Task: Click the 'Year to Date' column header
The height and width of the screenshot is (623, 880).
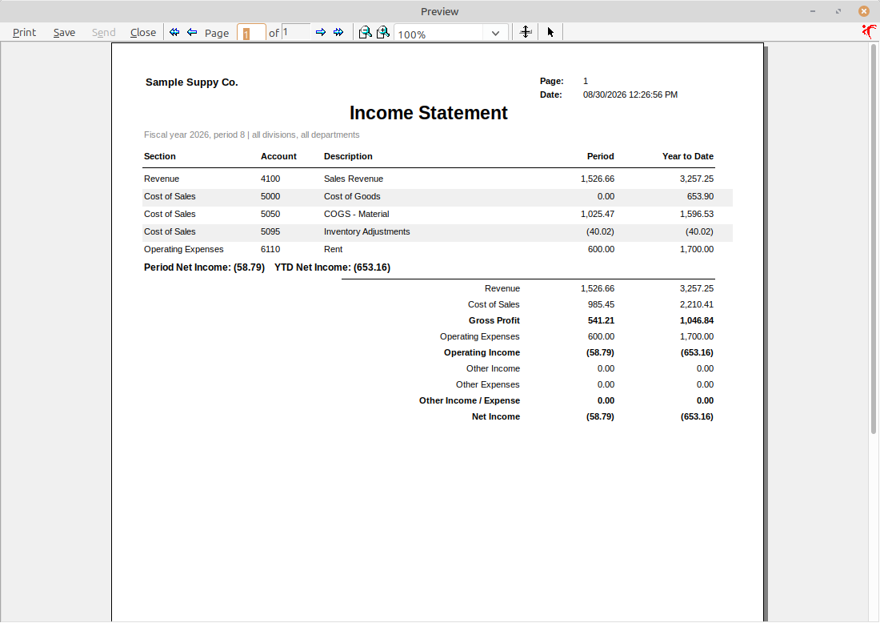Action: tap(687, 156)
